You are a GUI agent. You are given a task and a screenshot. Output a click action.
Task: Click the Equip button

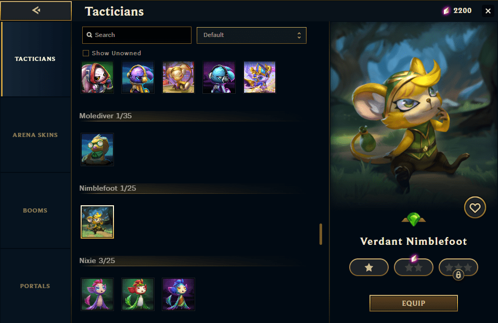pyautogui.click(x=414, y=303)
